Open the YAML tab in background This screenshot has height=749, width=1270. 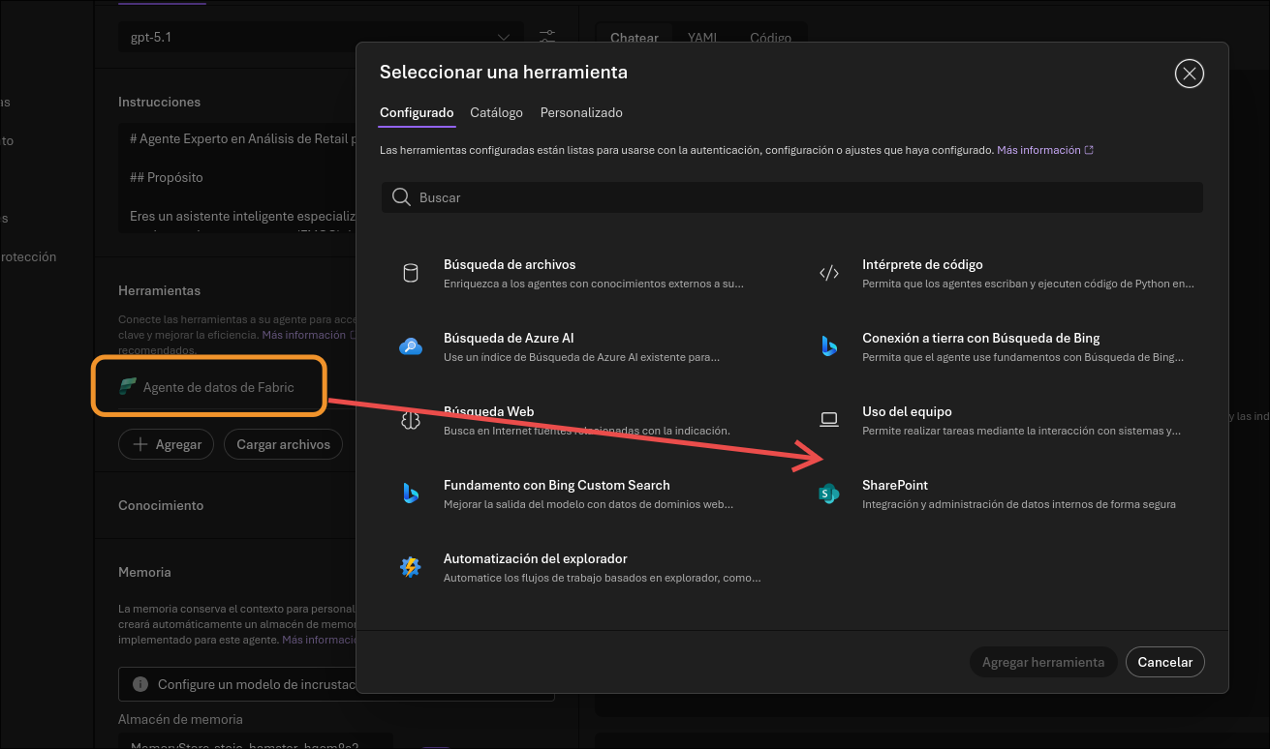point(702,38)
